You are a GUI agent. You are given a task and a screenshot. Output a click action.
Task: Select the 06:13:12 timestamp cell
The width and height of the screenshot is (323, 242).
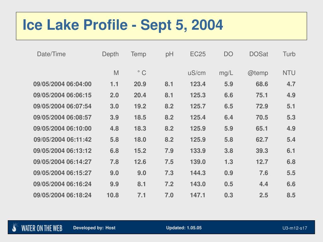[62, 151]
